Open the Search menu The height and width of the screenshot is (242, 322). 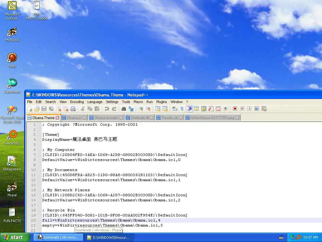coord(51,102)
